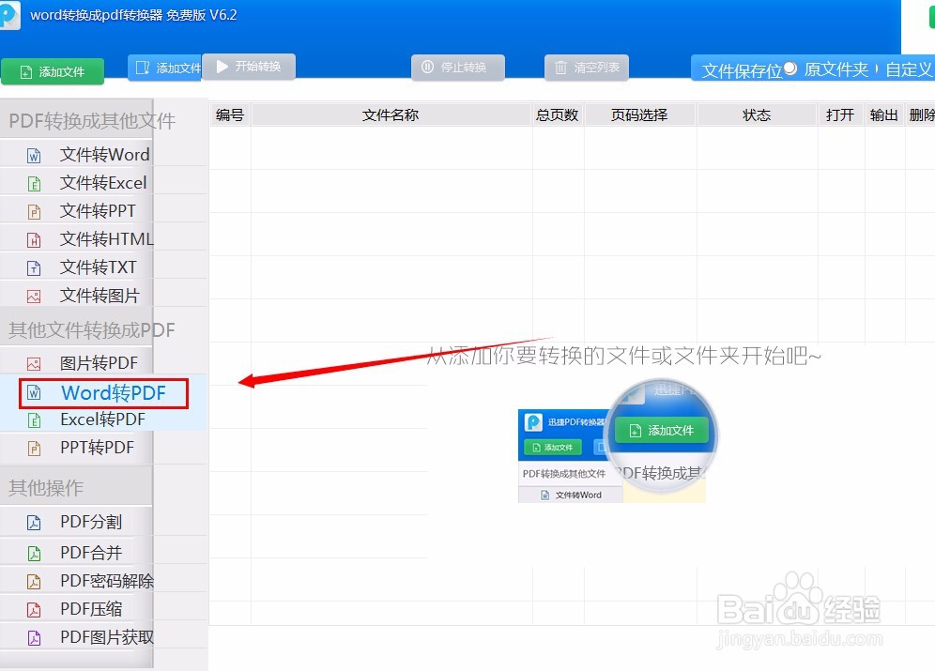Click the Word icon beside 文件转Word
935x671 pixels.
[34, 156]
